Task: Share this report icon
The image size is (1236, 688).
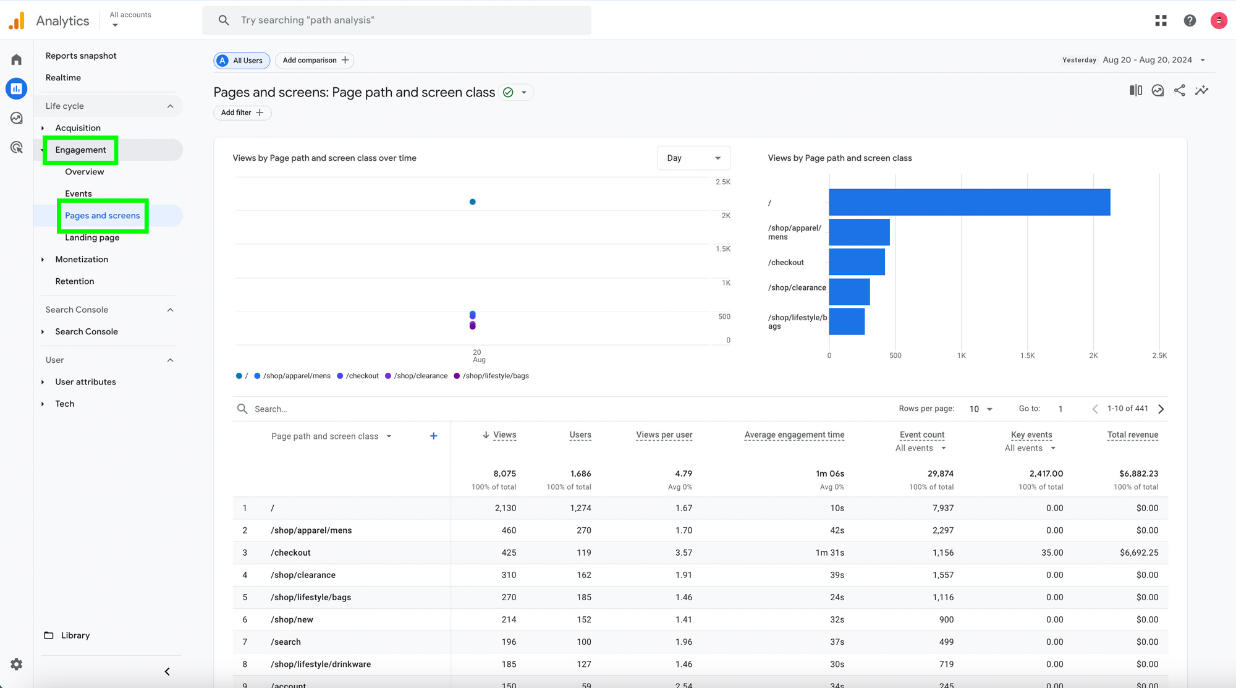Action: coord(1180,91)
